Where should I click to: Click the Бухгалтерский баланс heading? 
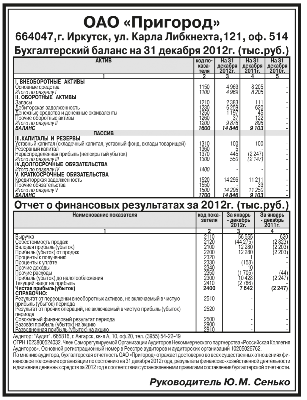click(152, 51)
